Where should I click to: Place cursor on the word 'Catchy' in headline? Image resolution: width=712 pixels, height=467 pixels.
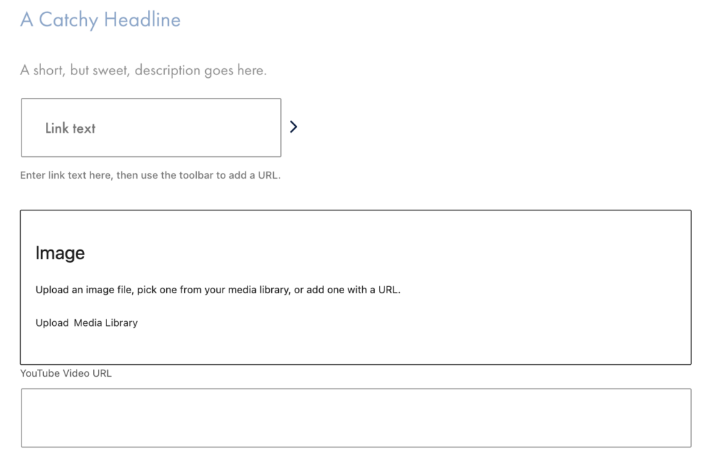pyautogui.click(x=69, y=20)
